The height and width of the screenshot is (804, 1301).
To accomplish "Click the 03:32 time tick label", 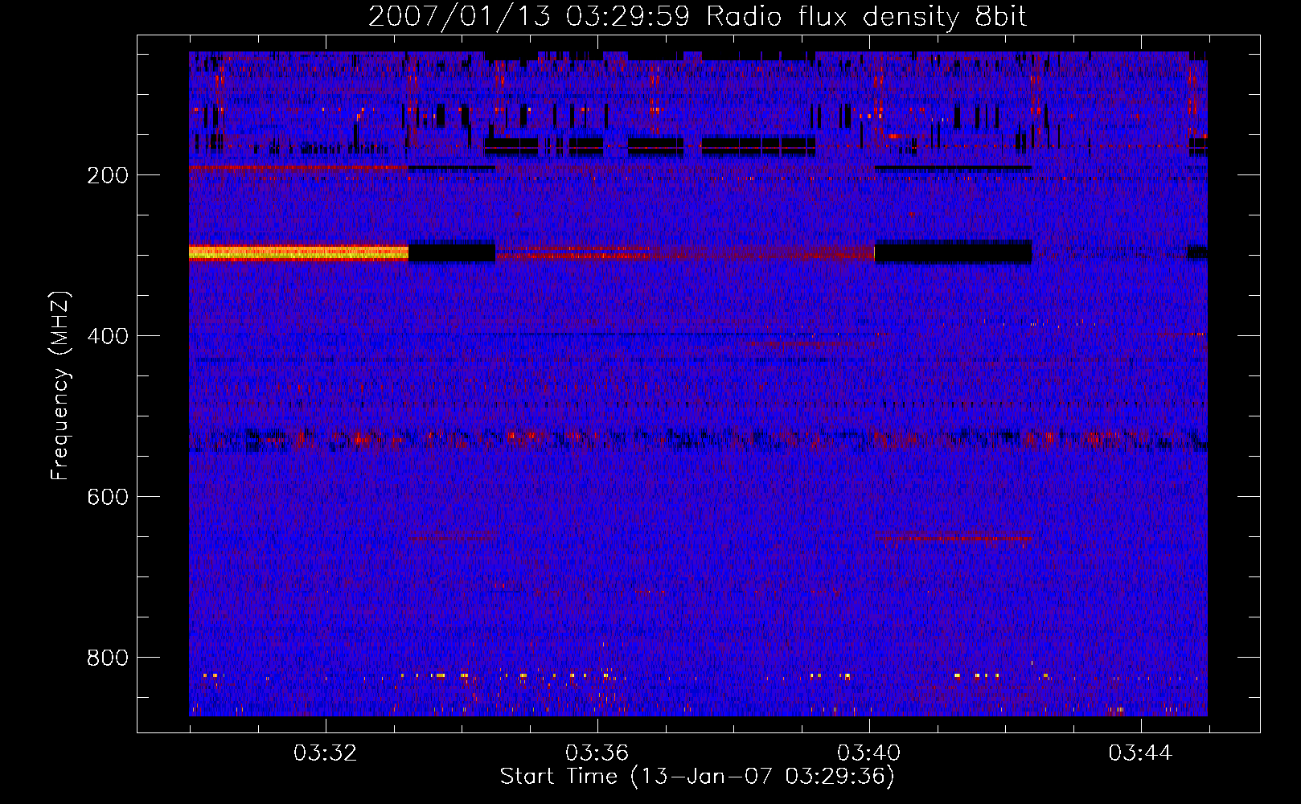I will click(326, 753).
